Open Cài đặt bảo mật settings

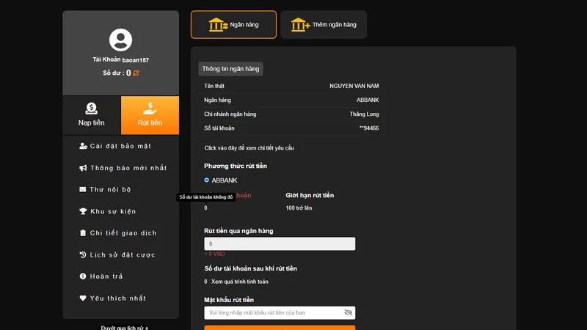coord(120,146)
